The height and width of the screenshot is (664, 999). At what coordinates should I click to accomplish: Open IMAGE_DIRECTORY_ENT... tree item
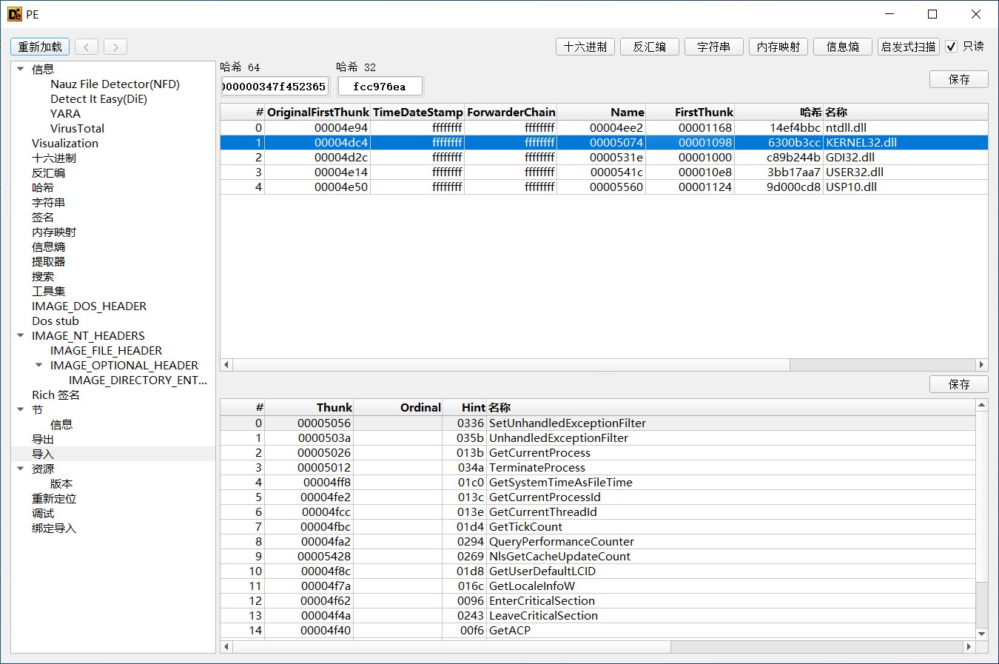click(x=138, y=380)
